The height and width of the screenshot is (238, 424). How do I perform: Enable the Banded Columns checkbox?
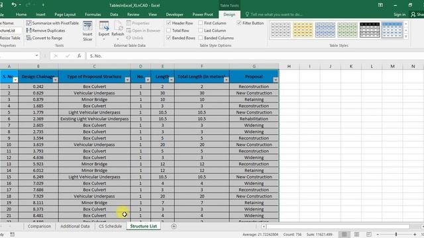201,38
